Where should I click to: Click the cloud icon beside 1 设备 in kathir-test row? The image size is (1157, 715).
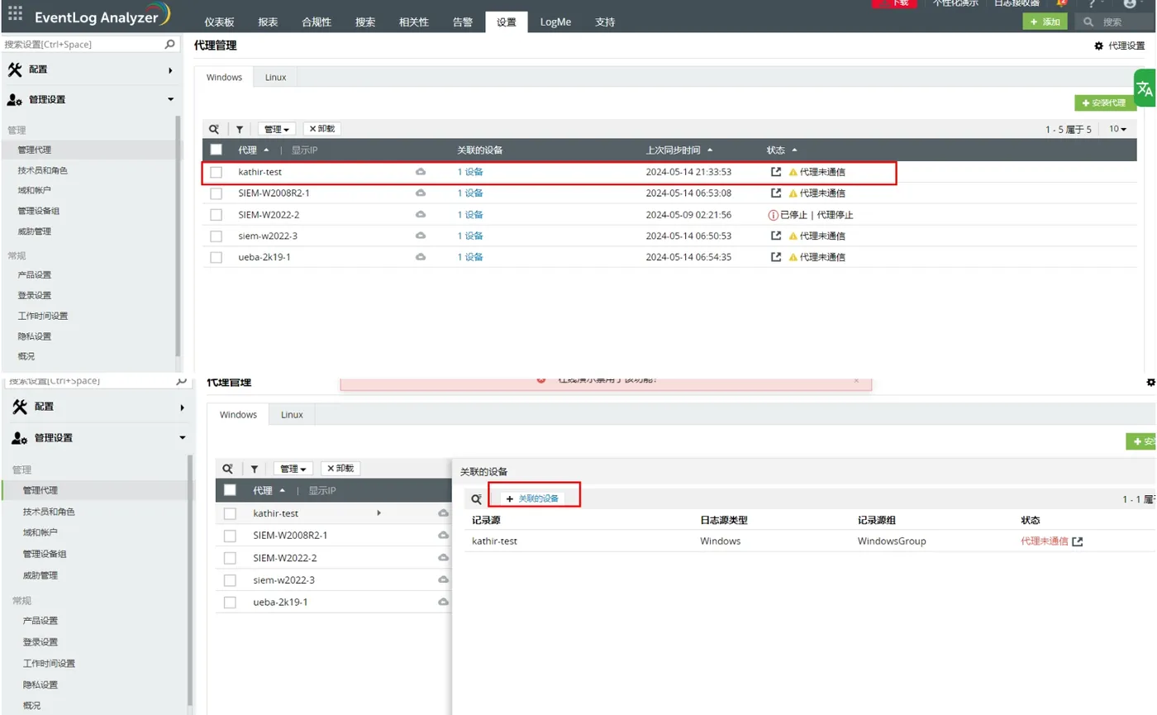coord(420,172)
